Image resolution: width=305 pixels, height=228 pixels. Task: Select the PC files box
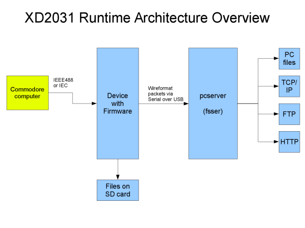pyautogui.click(x=289, y=59)
